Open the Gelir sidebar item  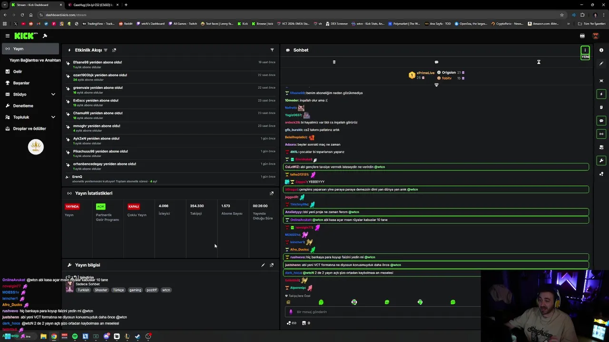(x=30, y=71)
